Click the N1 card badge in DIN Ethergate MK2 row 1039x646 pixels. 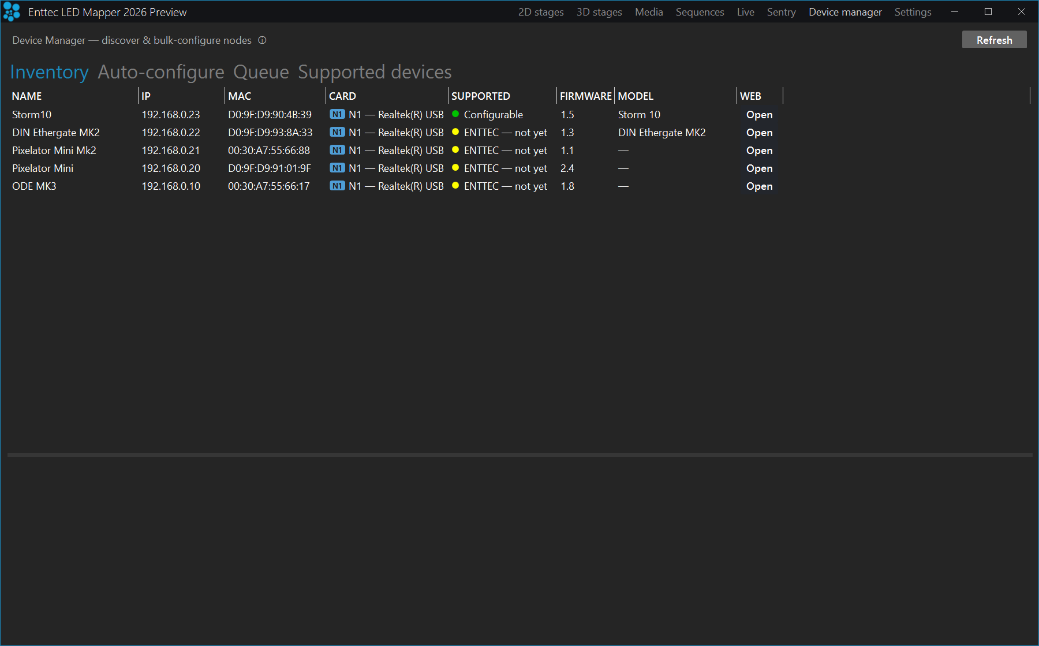[337, 132]
